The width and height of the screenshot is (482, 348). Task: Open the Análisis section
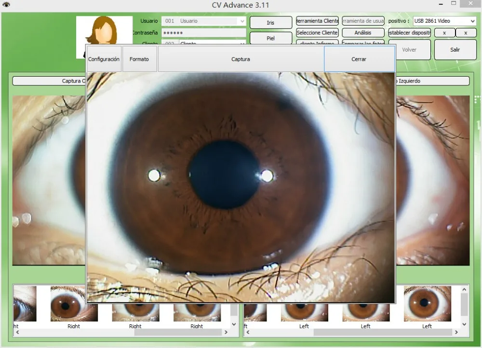(363, 33)
